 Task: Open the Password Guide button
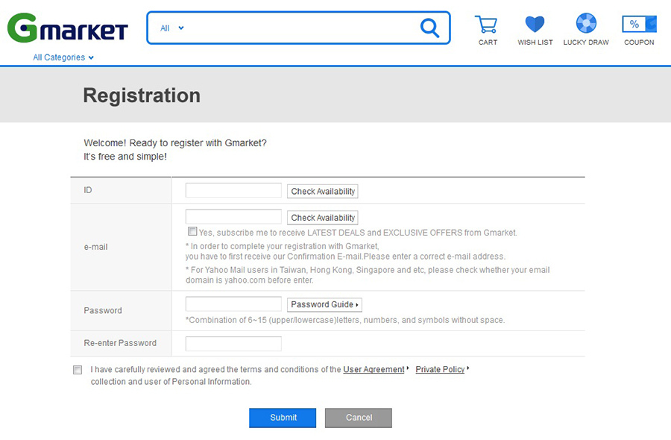(x=324, y=305)
